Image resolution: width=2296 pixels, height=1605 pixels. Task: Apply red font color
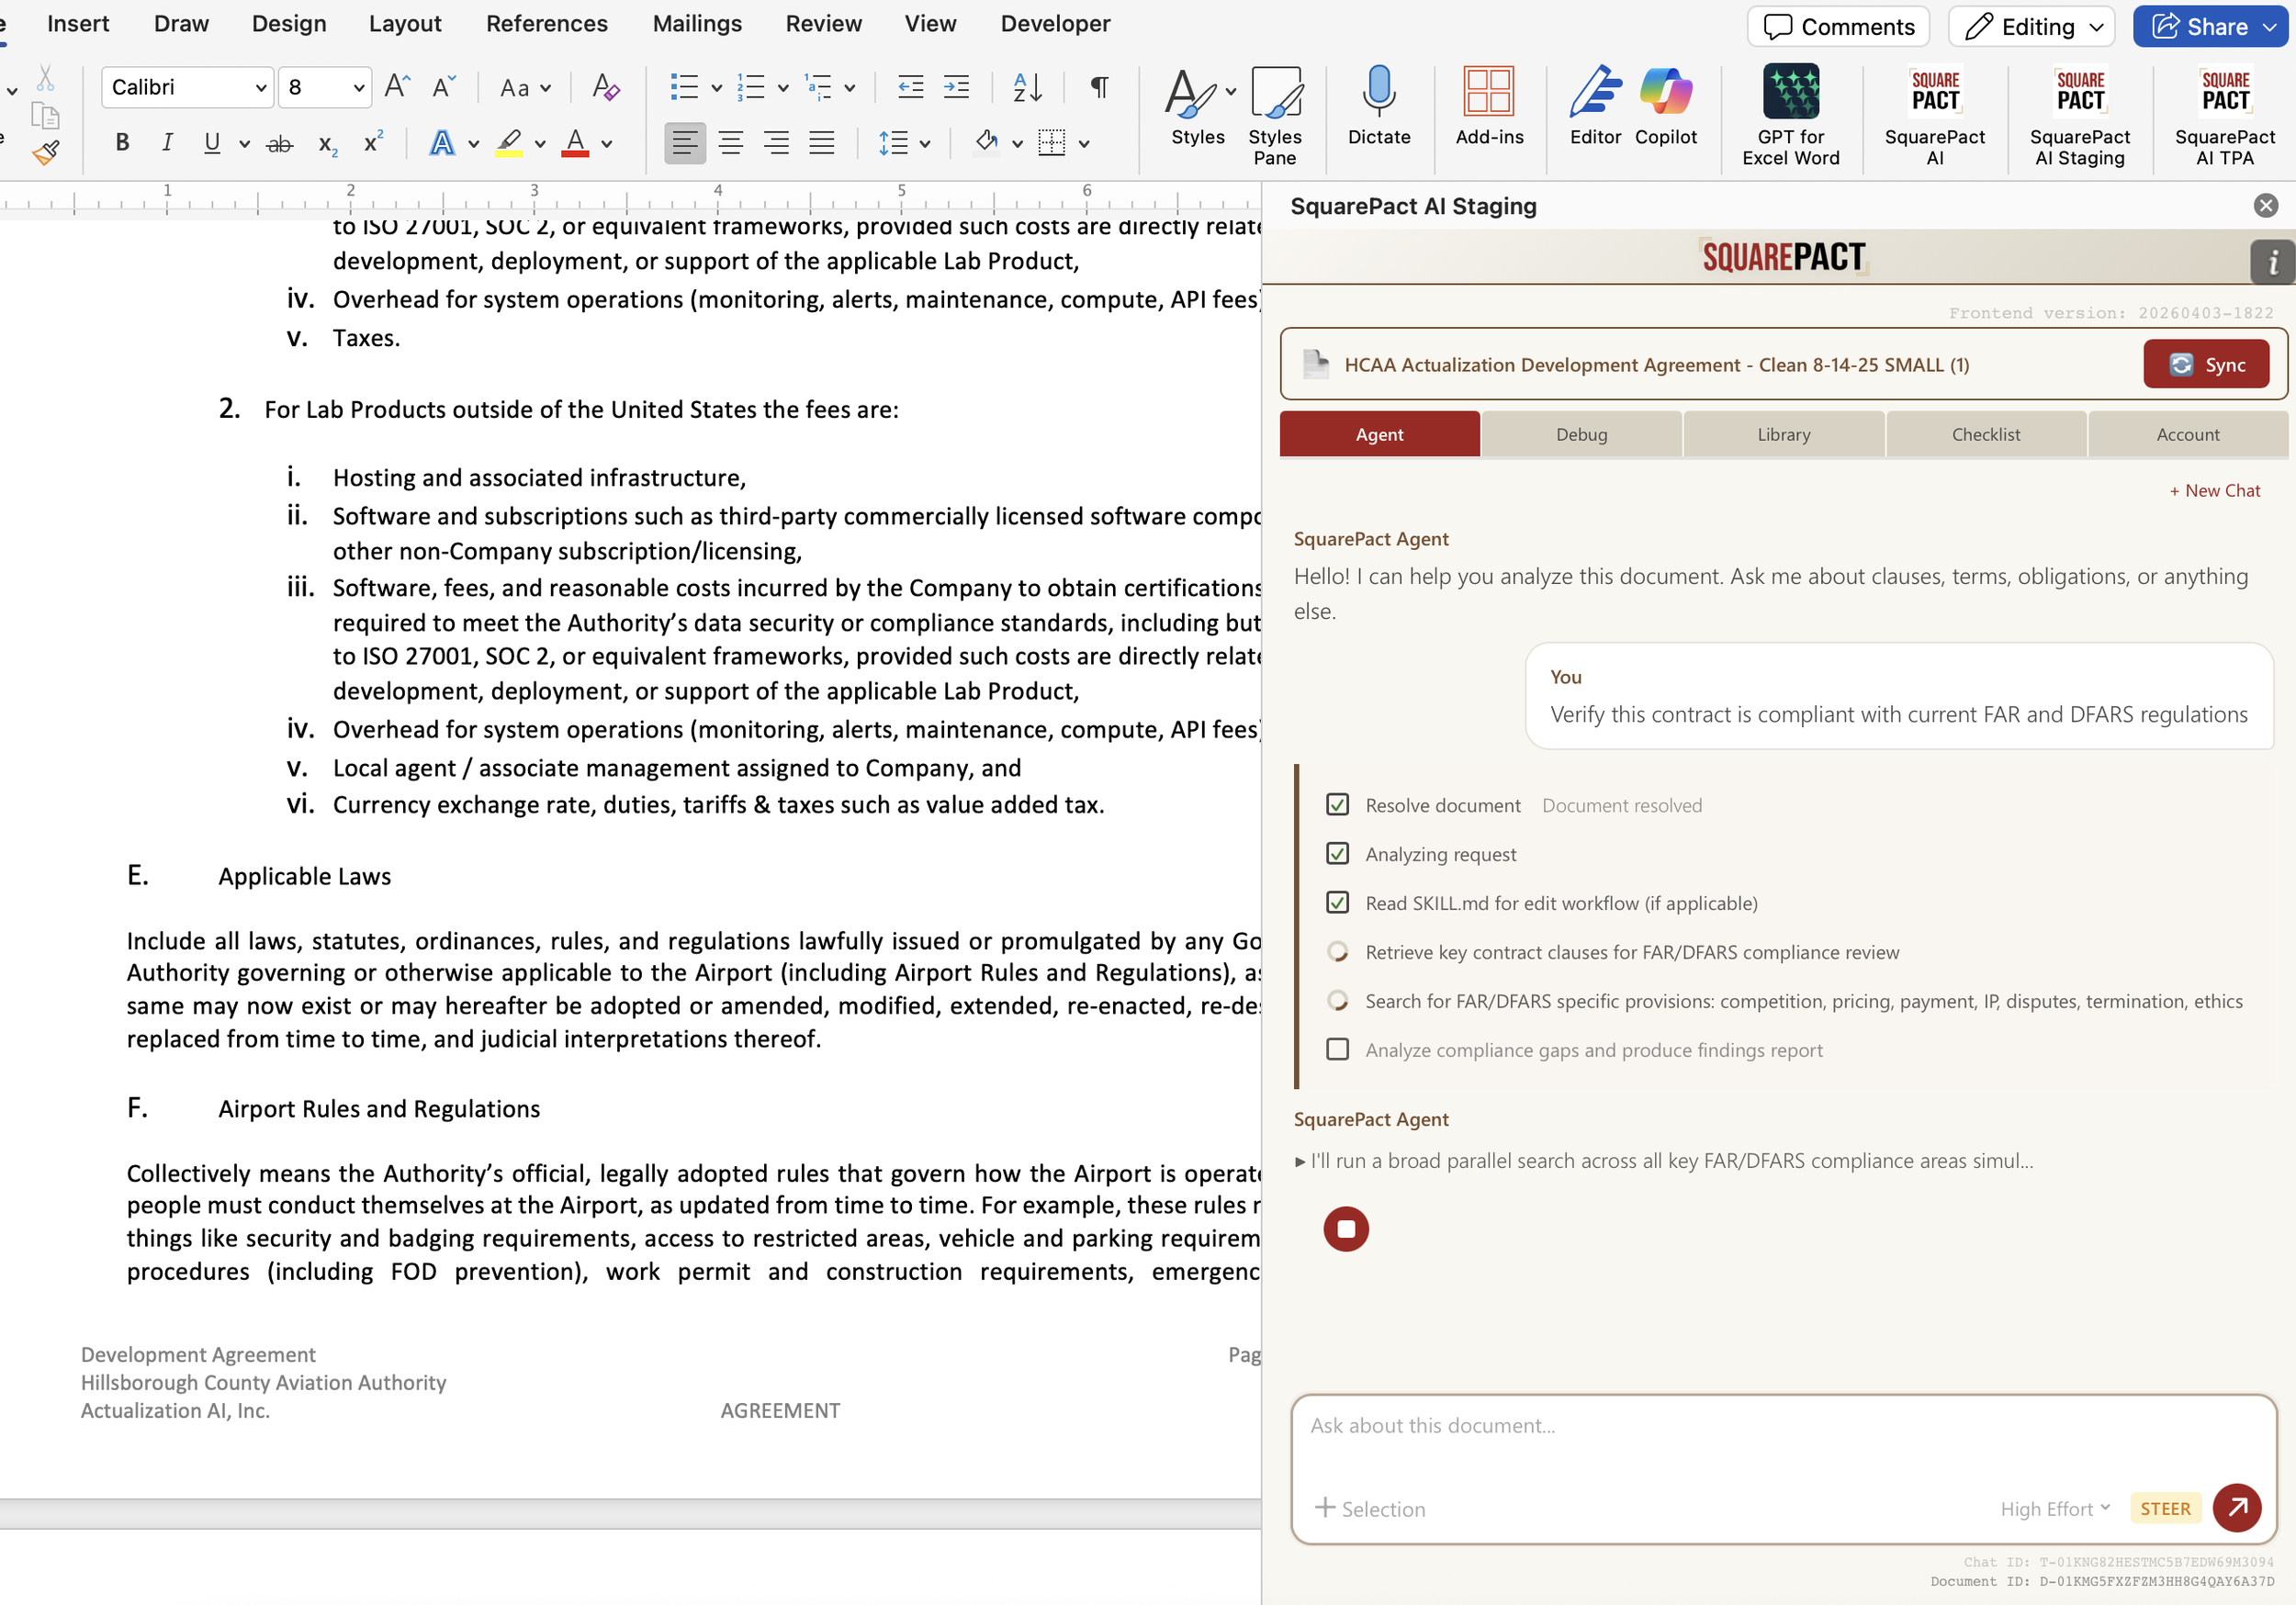tap(575, 144)
